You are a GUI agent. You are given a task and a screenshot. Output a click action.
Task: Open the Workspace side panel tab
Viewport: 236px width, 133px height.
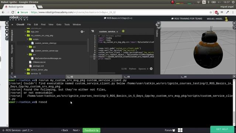(12, 35)
